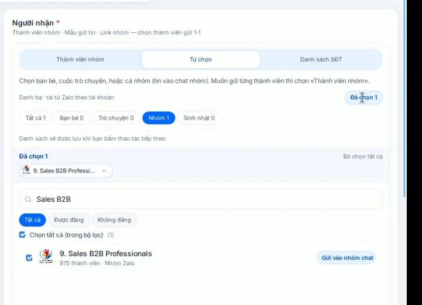422x305 pixels.
Task: Open the Danh sách SĐT tab
Action: (321, 59)
